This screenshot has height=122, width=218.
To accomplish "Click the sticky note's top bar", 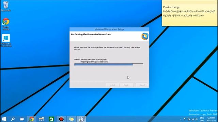I will [x=190, y=2].
